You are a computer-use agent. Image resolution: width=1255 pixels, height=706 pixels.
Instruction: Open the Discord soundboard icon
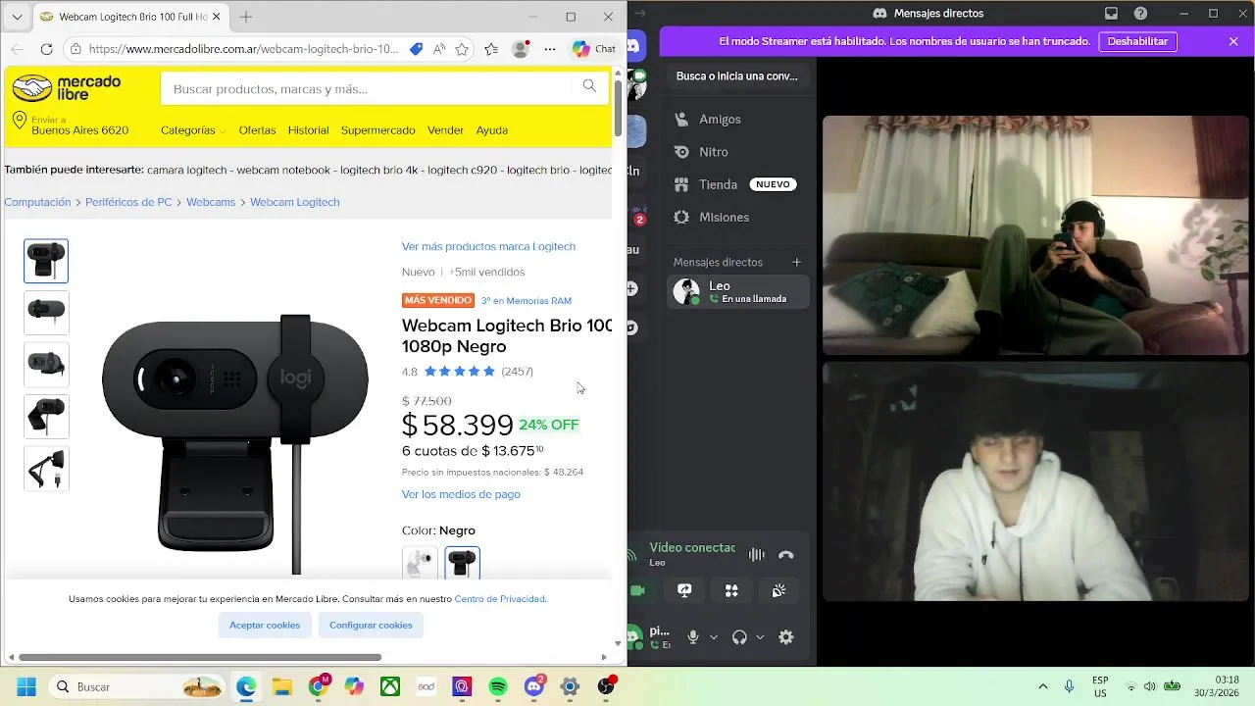point(778,590)
